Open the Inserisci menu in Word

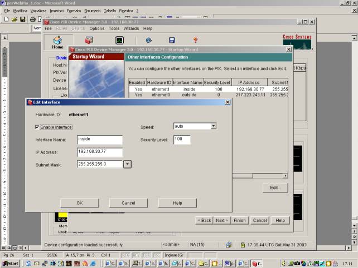coord(57,11)
